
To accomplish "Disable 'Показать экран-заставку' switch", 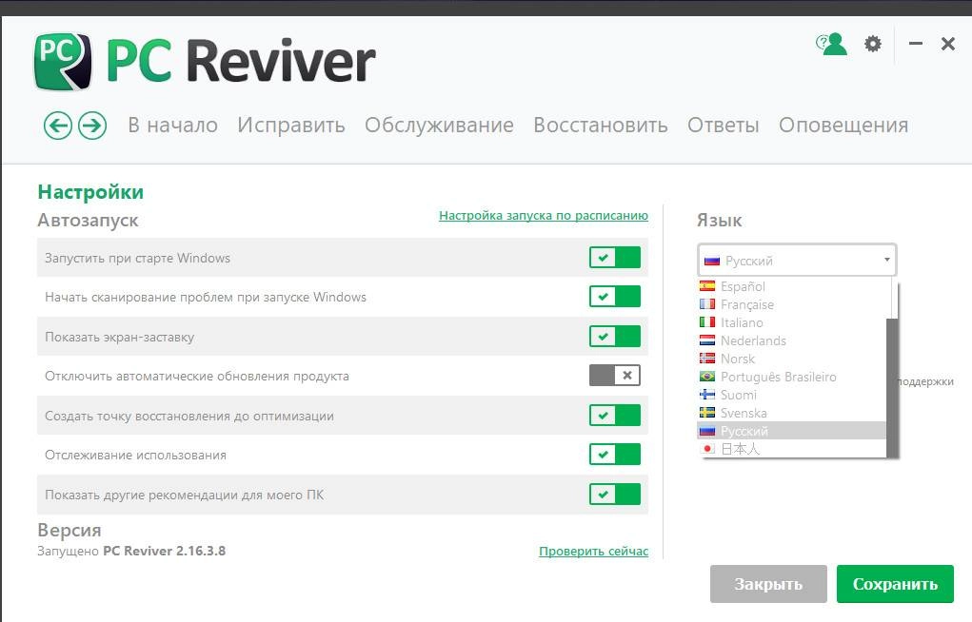I will [x=615, y=337].
